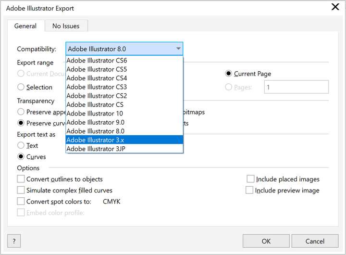Select the Selection export range radio
346x255 pixels.
[x=21, y=87]
